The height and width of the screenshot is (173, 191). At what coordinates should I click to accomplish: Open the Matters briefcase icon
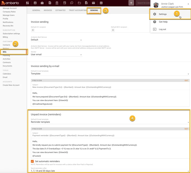coord(42,3)
